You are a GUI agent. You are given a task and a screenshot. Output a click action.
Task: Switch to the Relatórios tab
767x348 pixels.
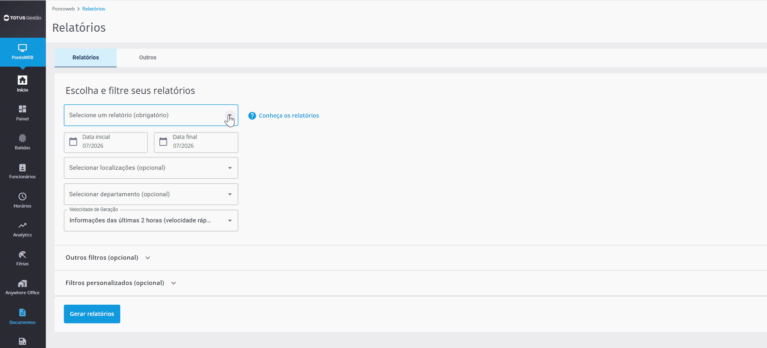[x=86, y=57]
